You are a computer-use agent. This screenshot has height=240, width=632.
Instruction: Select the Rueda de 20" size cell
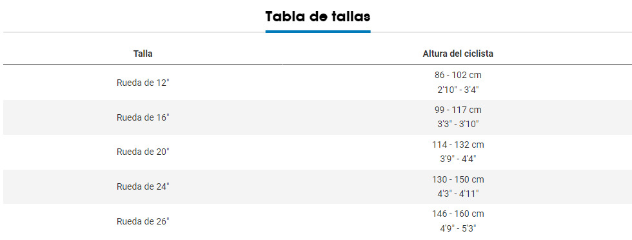[143, 152]
